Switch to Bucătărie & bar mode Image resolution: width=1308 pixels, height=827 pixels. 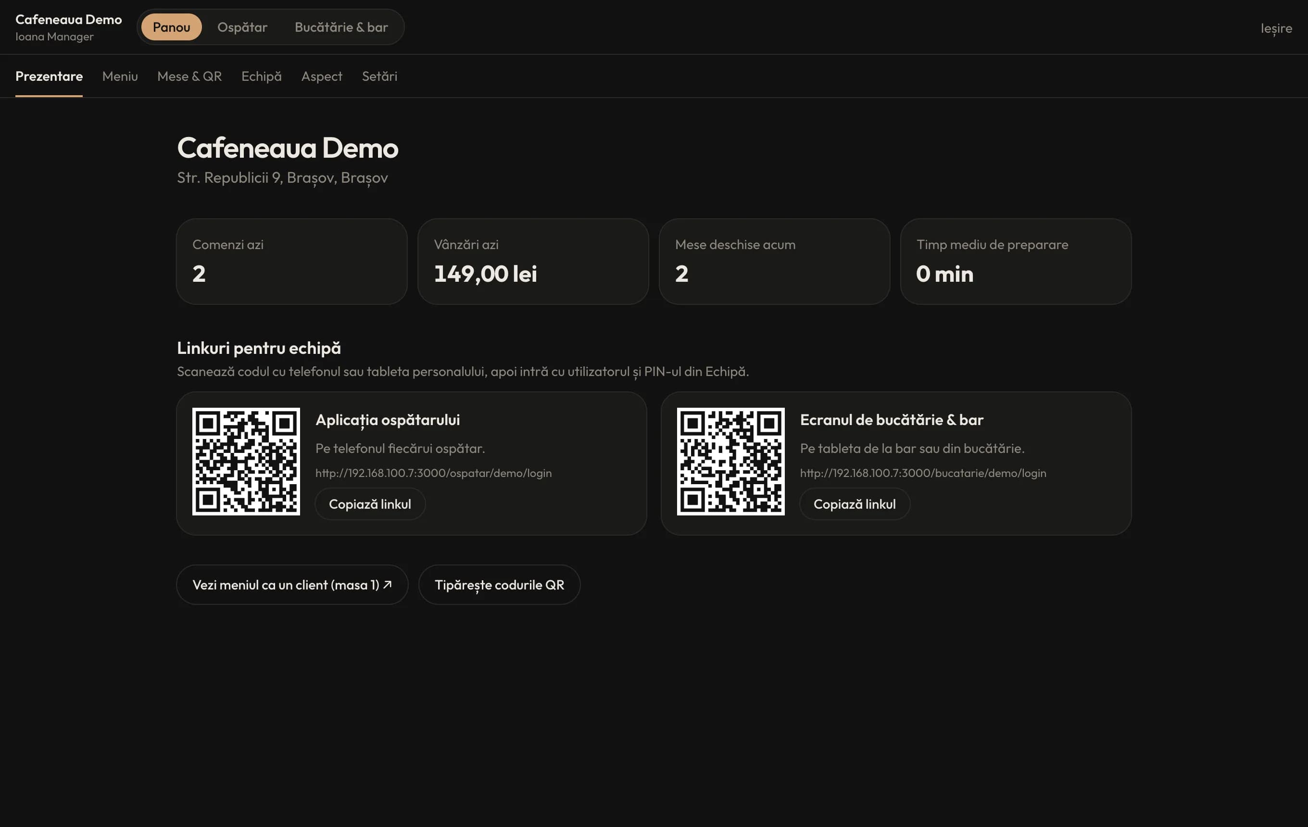click(x=341, y=27)
